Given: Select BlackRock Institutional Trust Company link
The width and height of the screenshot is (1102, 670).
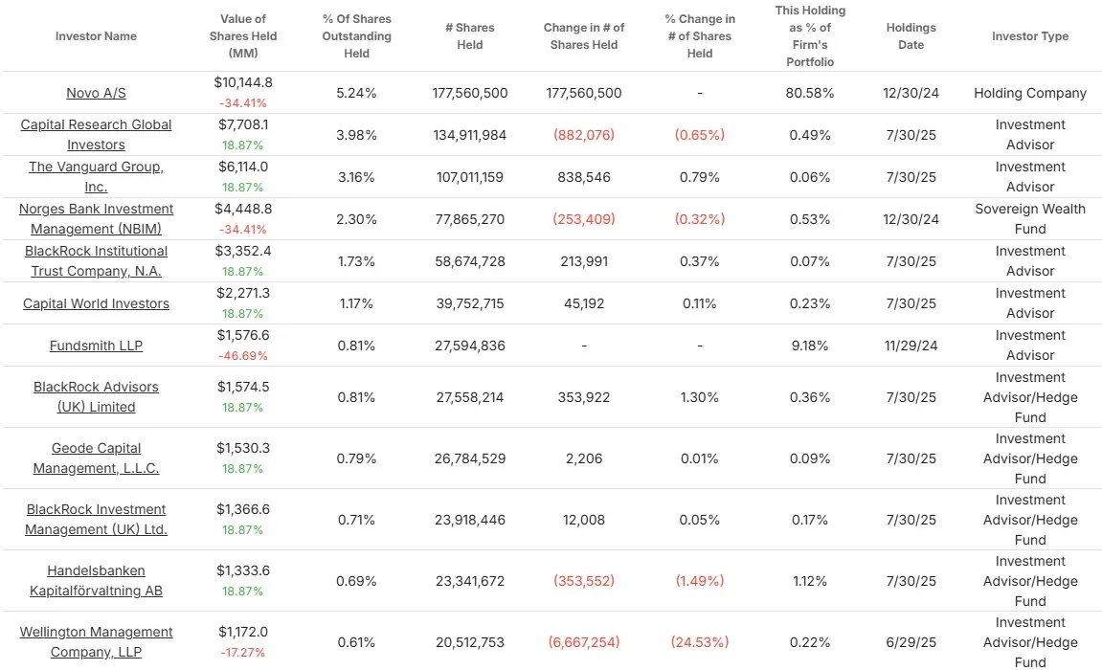Looking at the screenshot, I should [x=96, y=260].
